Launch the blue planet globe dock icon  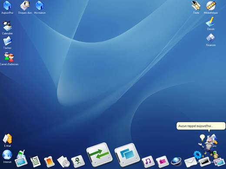point(176,162)
